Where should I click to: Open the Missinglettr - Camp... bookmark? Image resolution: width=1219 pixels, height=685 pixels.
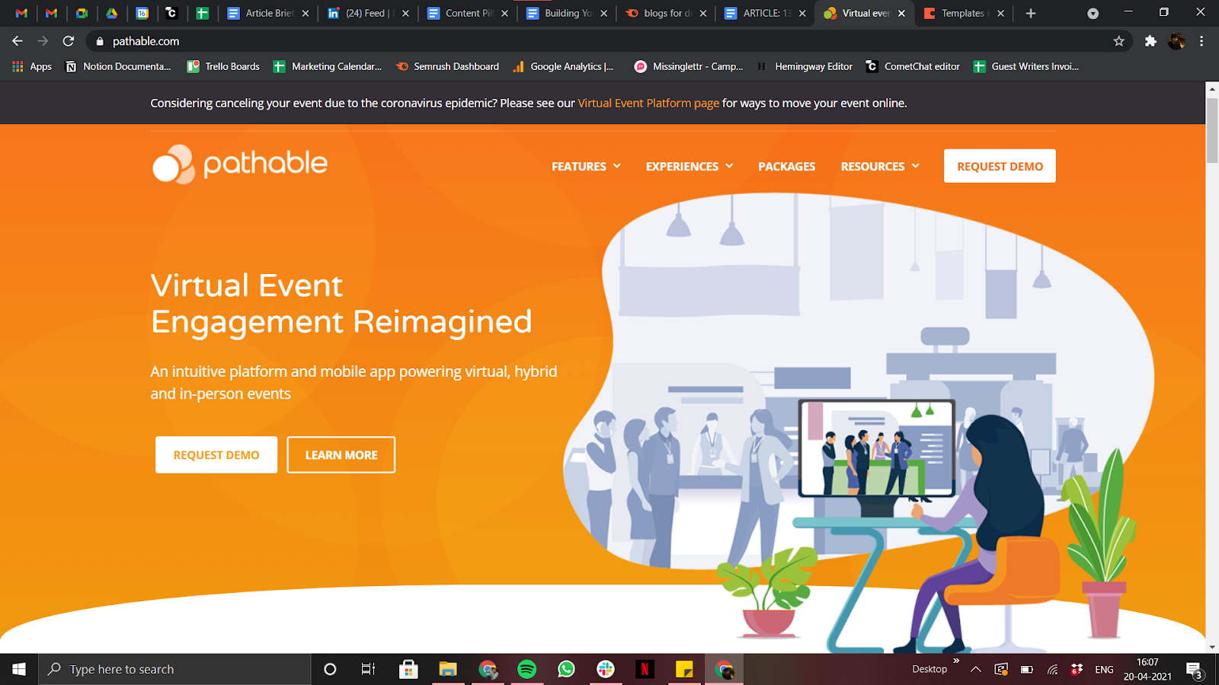point(688,66)
